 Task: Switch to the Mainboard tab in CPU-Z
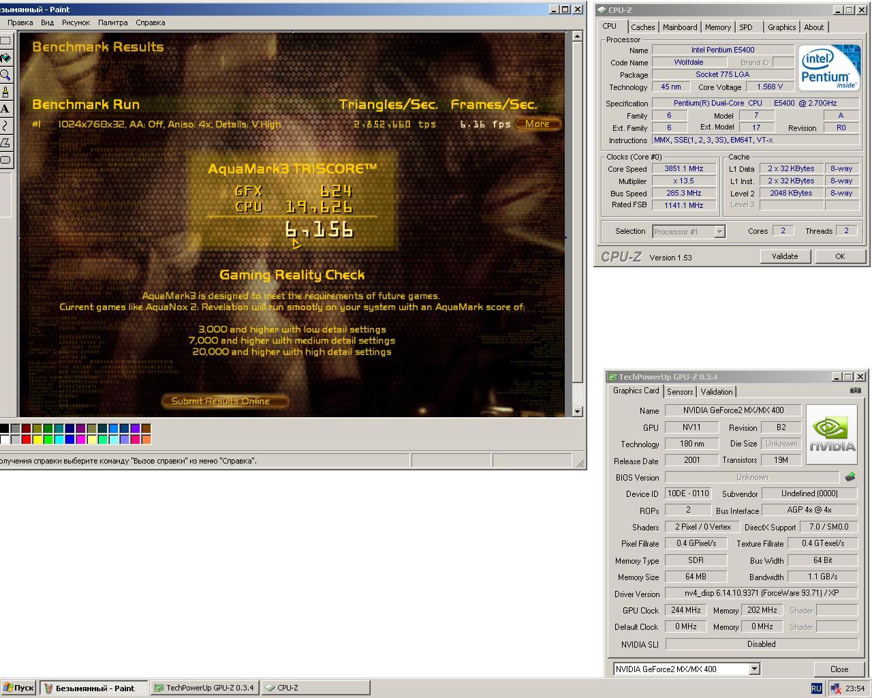click(680, 27)
